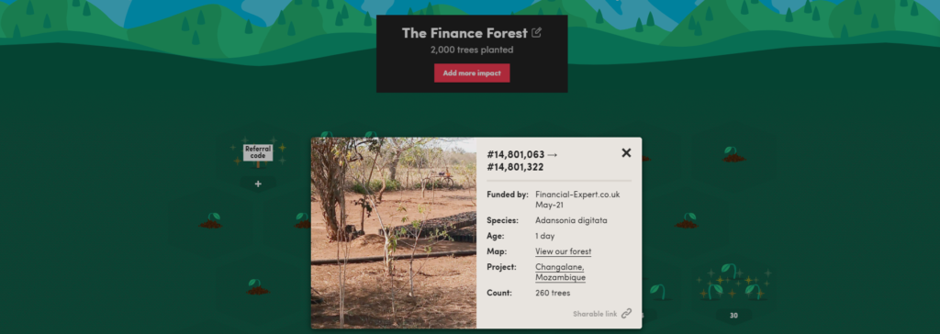Open the Changalane, Mozambique project link
The image size is (940, 334).
560,273
